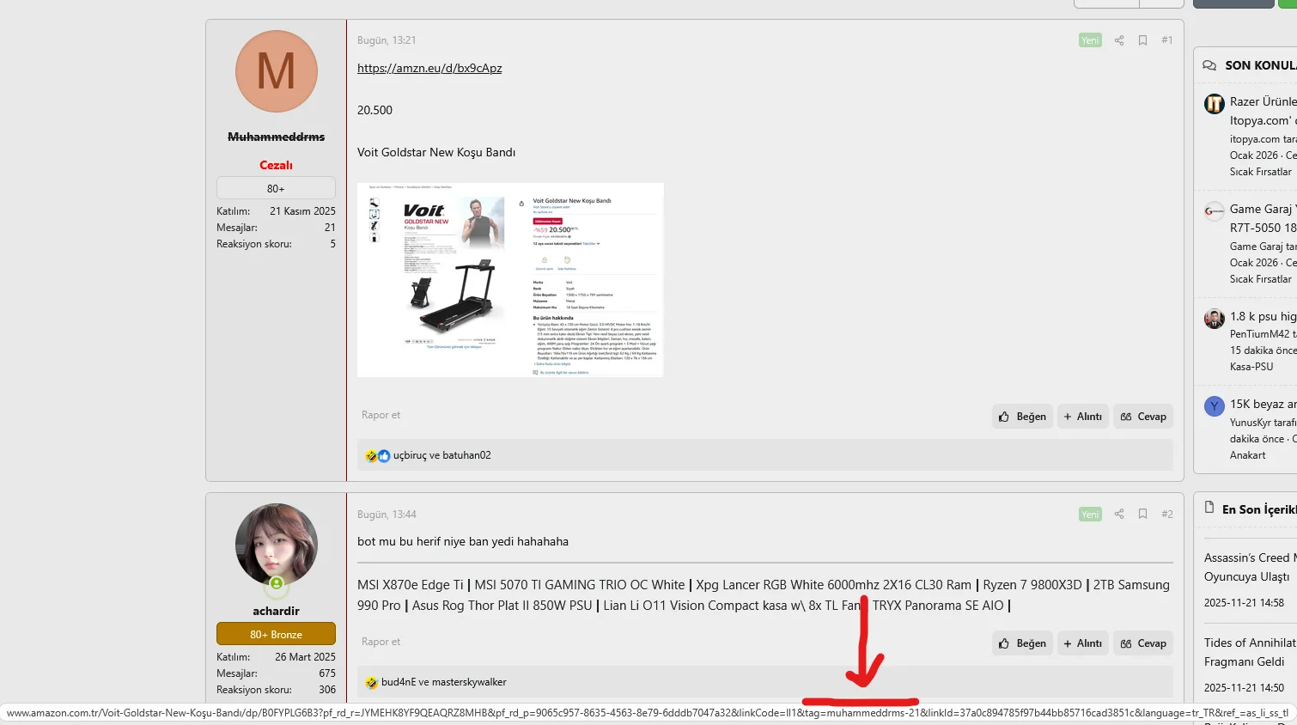This screenshot has height=725, width=1297.
Task: Open the Assassin's Creed article link
Action: pyautogui.click(x=1251, y=567)
